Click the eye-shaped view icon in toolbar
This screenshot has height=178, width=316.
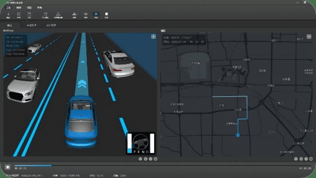pyautogui.click(x=86, y=15)
